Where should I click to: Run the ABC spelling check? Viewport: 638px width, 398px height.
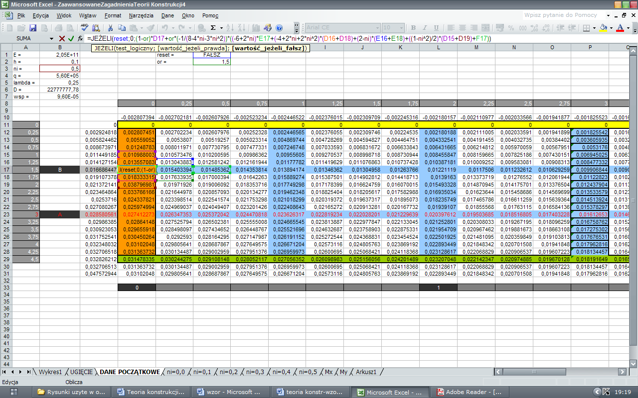tap(85, 28)
